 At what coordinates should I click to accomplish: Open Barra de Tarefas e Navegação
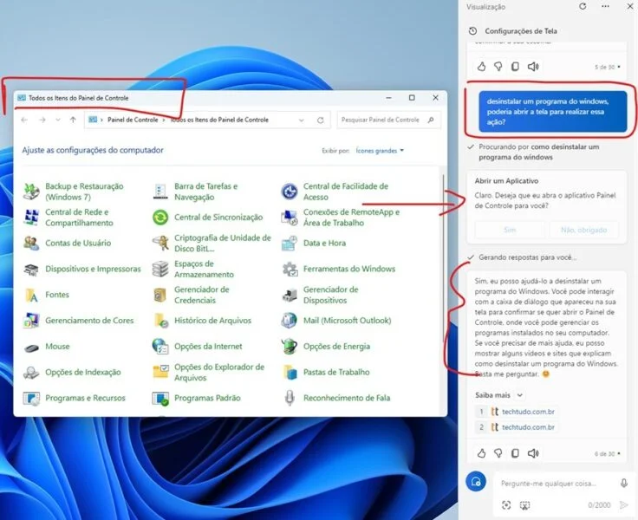click(195, 192)
